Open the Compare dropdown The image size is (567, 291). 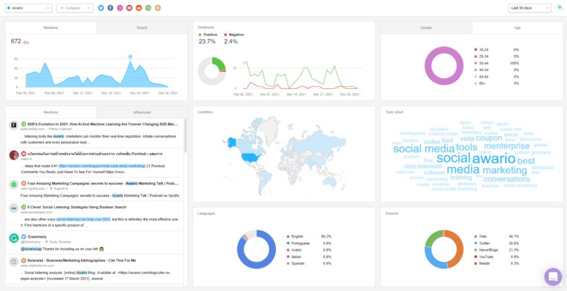[x=75, y=8]
